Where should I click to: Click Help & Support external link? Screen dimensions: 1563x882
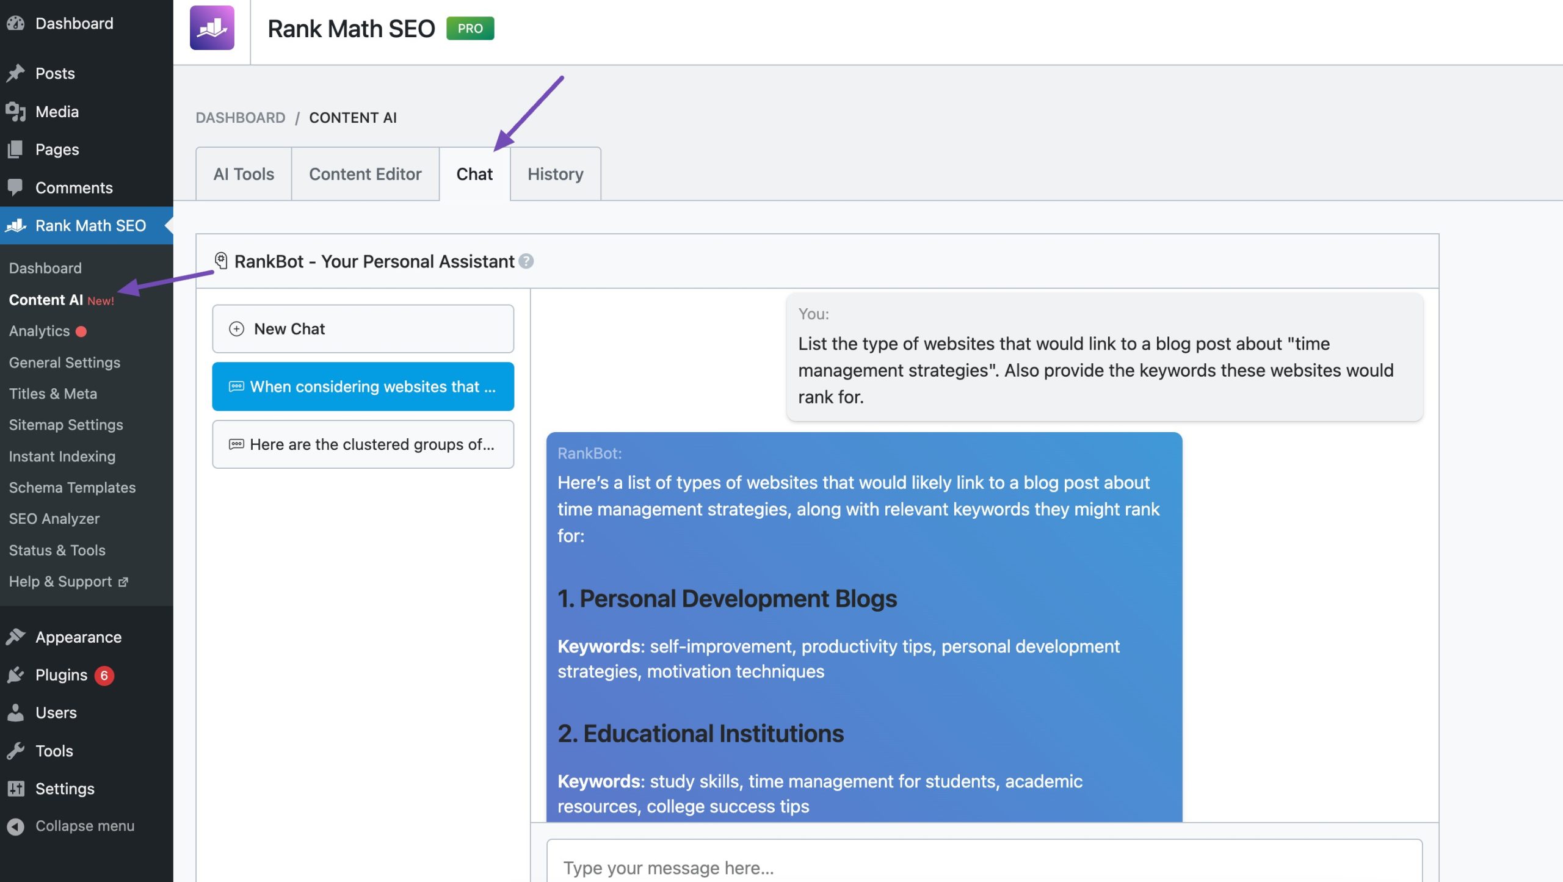click(69, 580)
